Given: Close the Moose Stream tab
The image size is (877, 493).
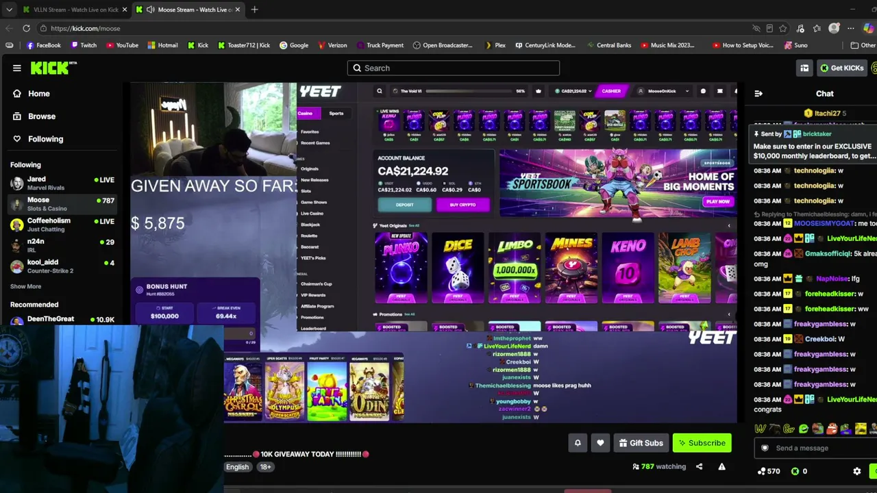Looking at the screenshot, I should (x=238, y=10).
